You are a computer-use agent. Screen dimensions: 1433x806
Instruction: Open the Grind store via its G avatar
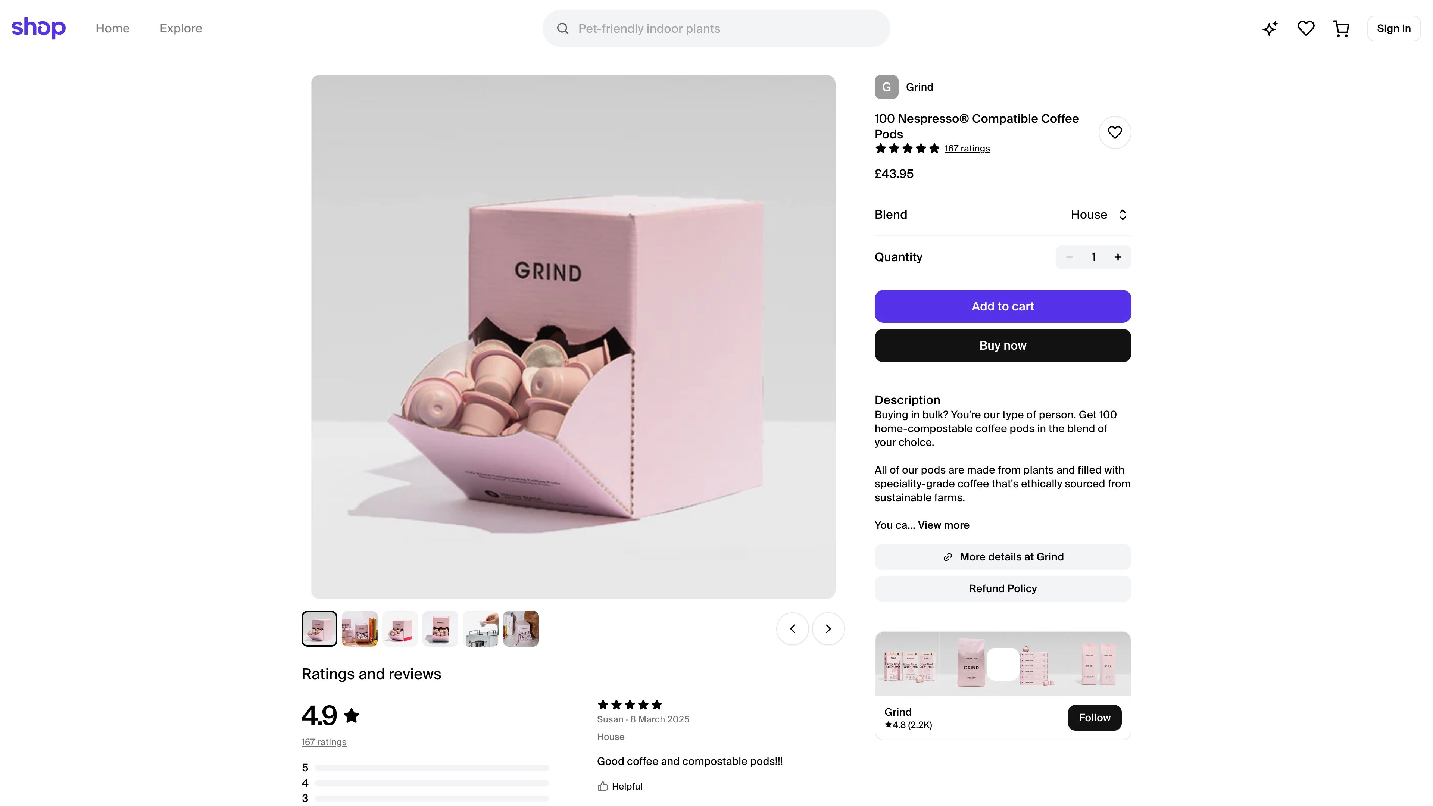(887, 87)
